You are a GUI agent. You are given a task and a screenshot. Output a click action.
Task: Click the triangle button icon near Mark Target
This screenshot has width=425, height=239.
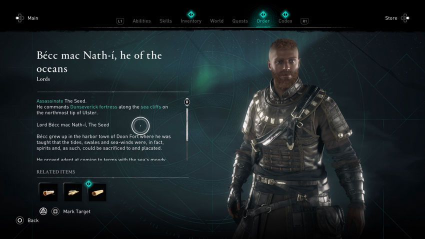[x=43, y=211]
